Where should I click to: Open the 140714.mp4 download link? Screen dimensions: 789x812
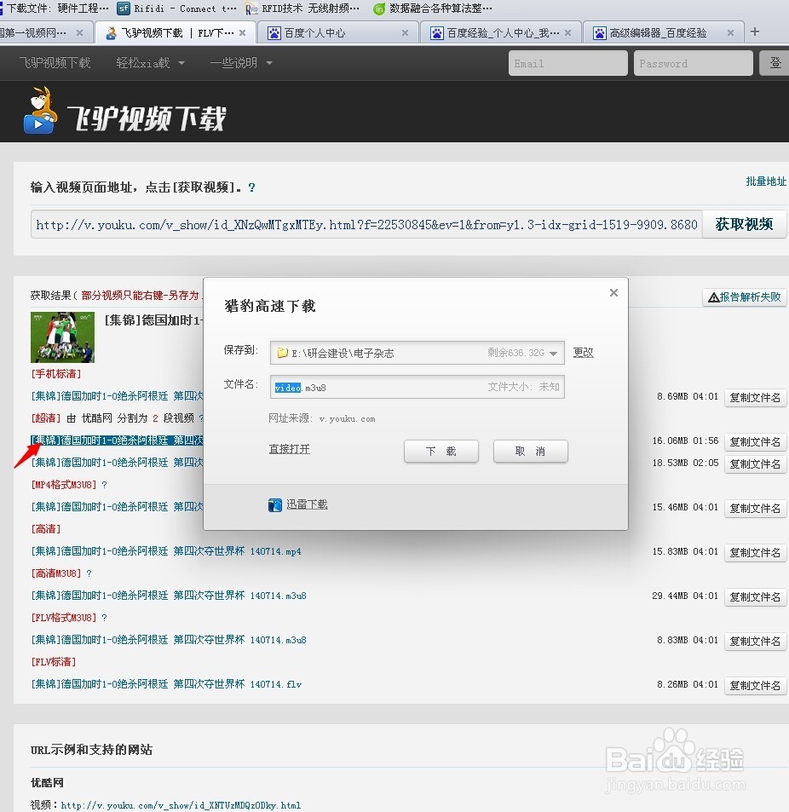pyautogui.click(x=166, y=551)
